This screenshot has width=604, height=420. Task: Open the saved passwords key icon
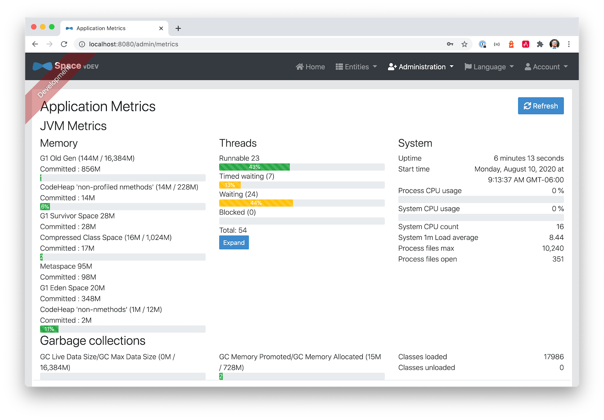coord(450,44)
